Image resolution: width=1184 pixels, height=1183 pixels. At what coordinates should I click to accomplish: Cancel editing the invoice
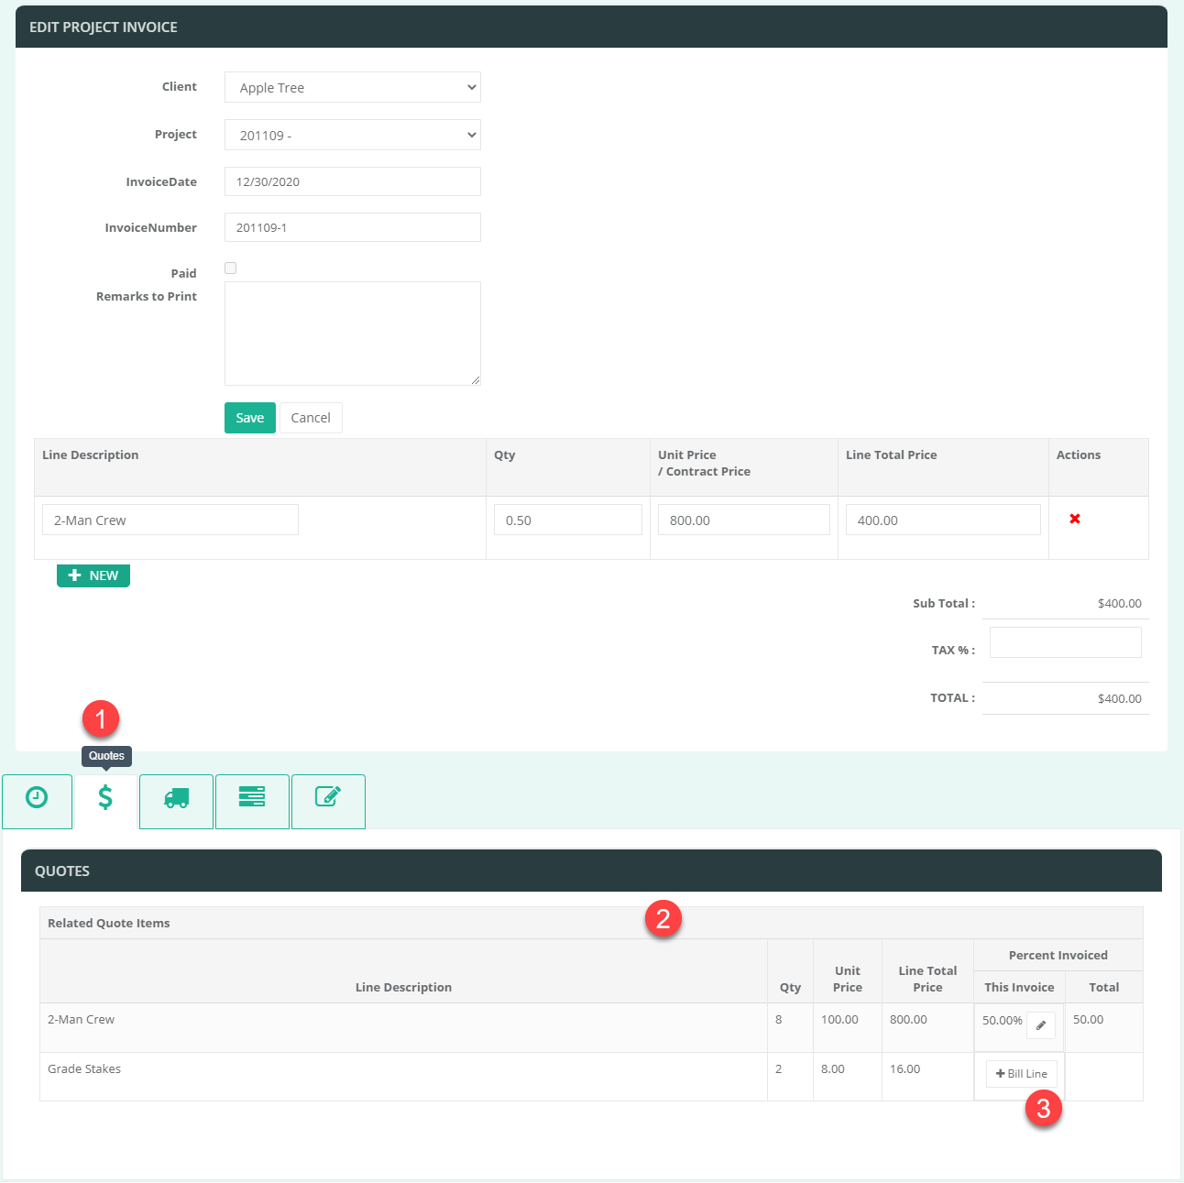pyautogui.click(x=311, y=418)
